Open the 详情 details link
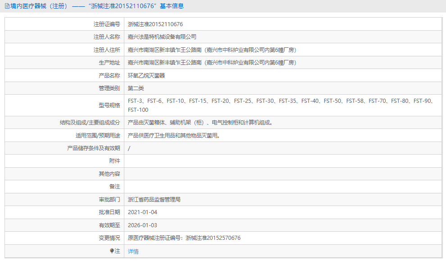The height and width of the screenshot is (261, 446). tap(133, 252)
